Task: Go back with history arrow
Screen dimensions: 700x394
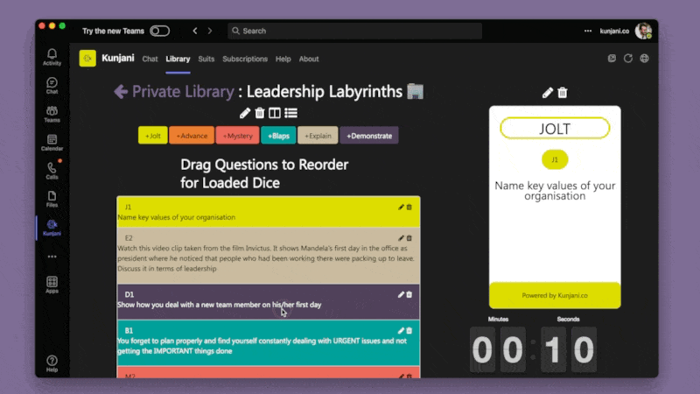Action: [x=195, y=31]
